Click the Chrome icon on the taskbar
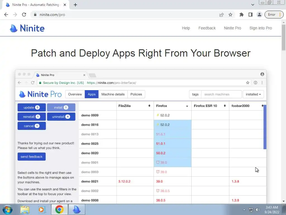The width and height of the screenshot is (286, 215). coord(59,209)
